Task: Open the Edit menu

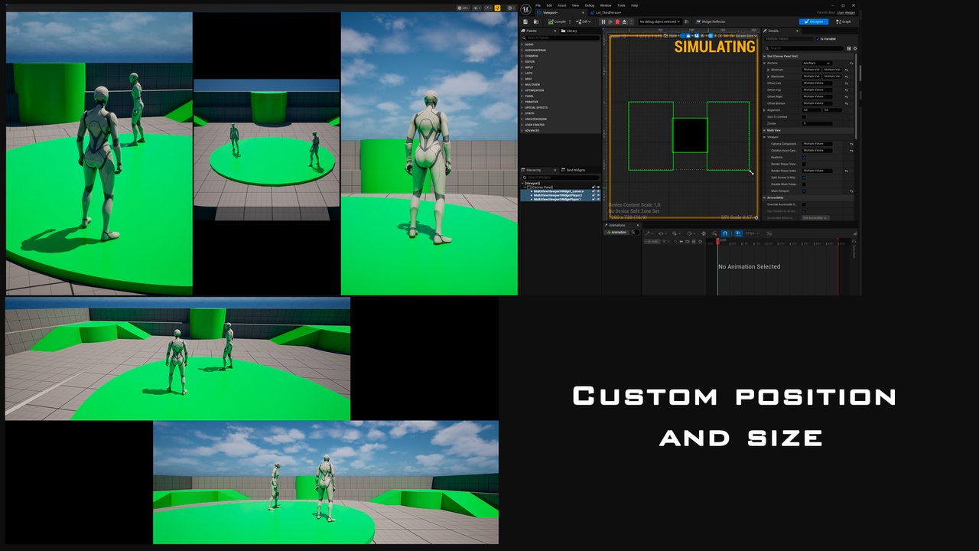Action: 549,5
